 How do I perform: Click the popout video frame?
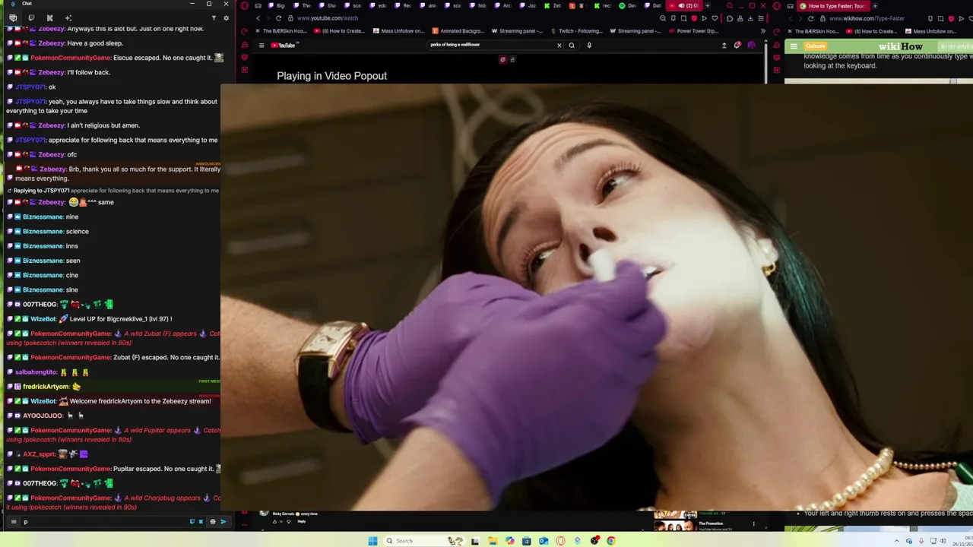[x=597, y=297]
